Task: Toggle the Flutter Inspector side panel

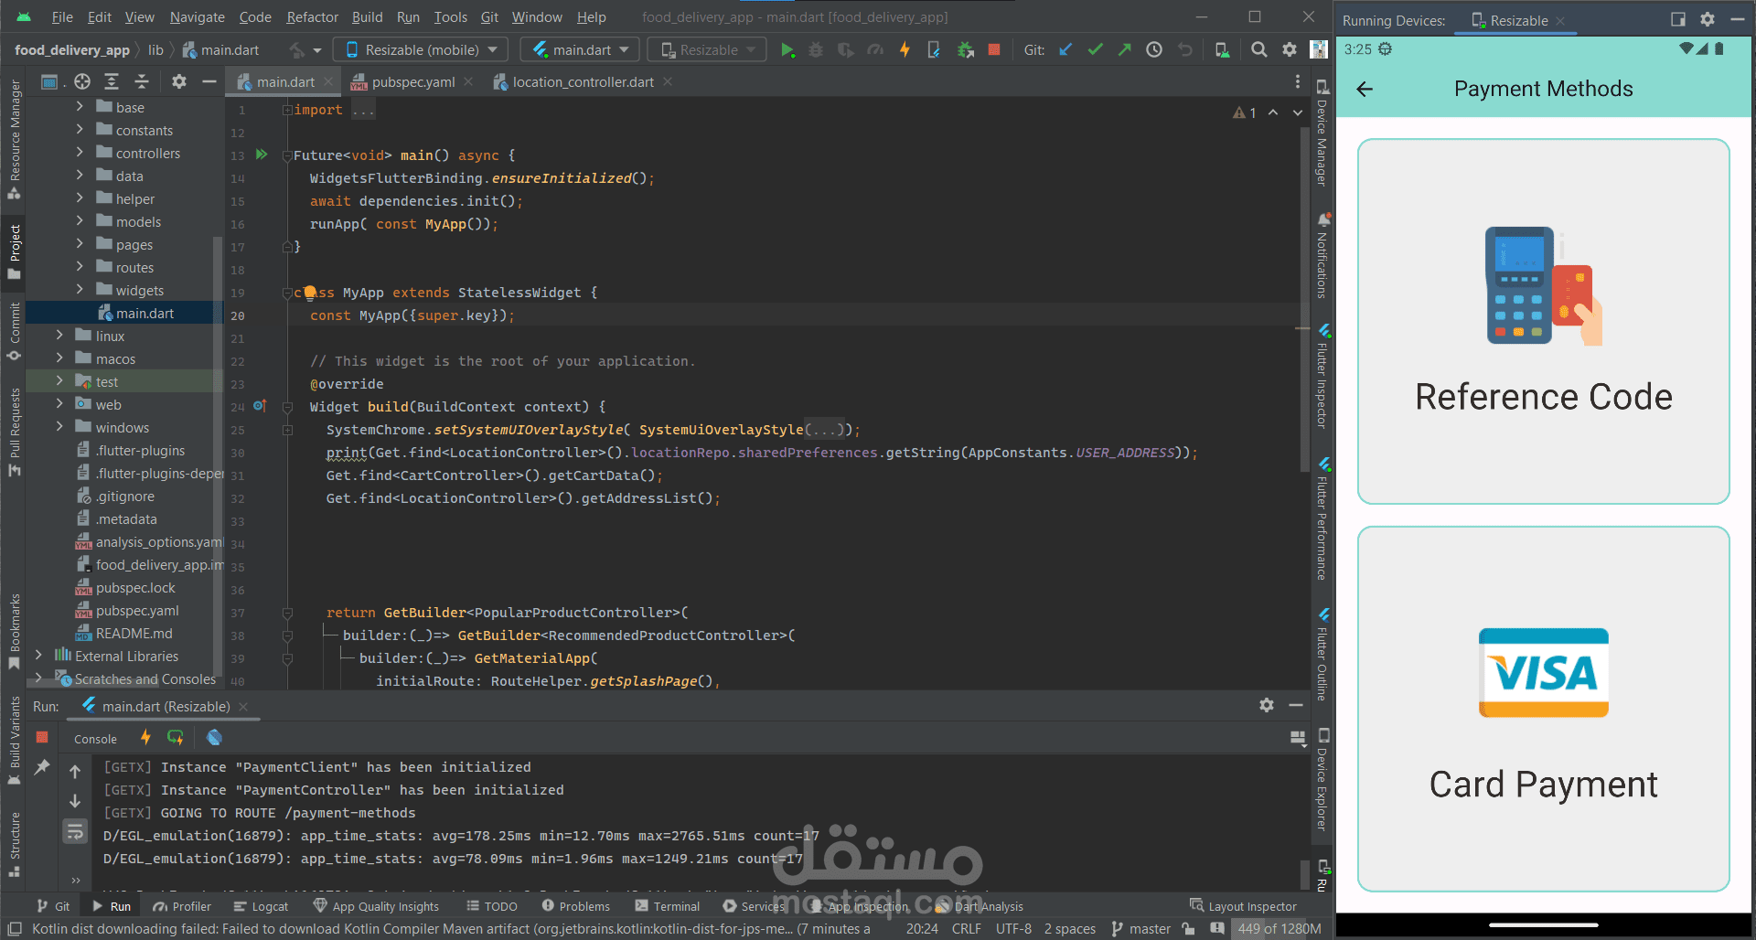Action: point(1322,375)
